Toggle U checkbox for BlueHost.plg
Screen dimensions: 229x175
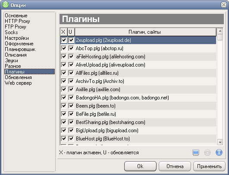[71, 138]
